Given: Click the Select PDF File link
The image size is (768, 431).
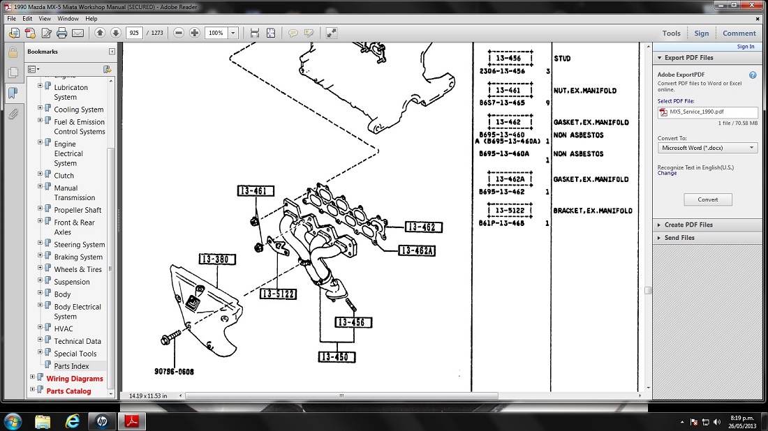Looking at the screenshot, I should 676,101.
